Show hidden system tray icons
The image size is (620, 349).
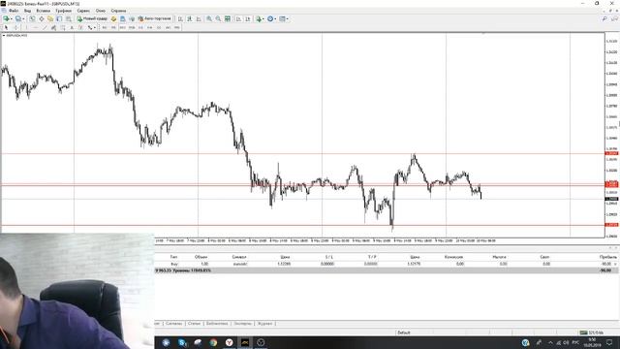(550, 342)
